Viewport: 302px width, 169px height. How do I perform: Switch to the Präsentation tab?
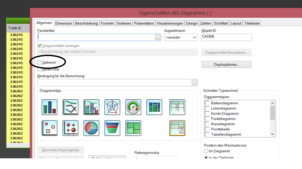[x=144, y=23]
